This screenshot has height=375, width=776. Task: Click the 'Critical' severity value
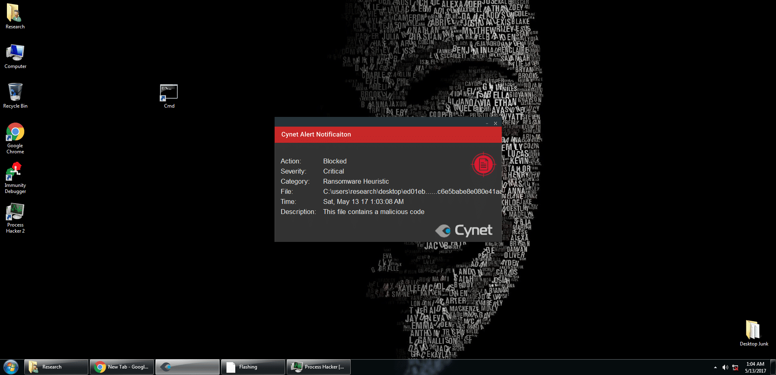pos(333,172)
